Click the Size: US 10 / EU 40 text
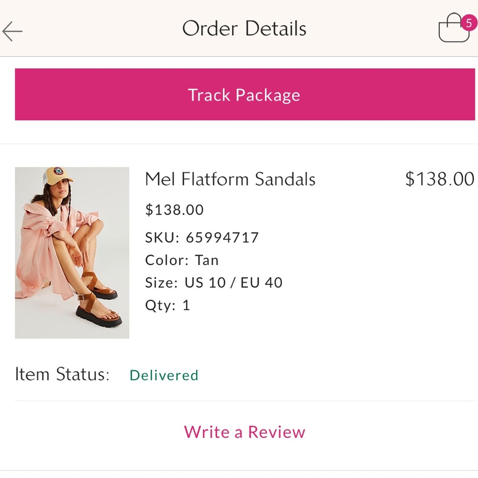The width and height of the screenshot is (478, 478). (x=214, y=282)
